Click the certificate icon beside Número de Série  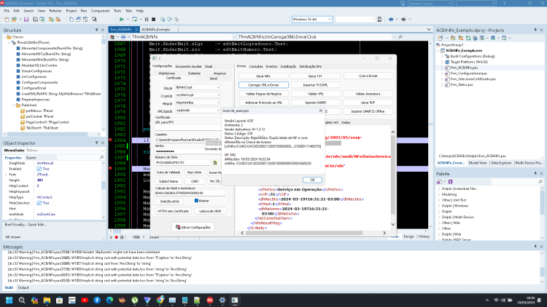[x=215, y=162]
